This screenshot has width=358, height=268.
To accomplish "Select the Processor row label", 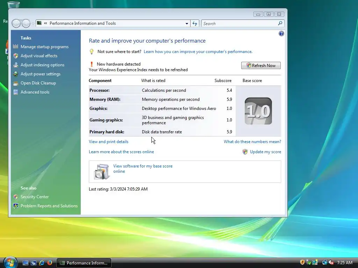I will 100,90.
